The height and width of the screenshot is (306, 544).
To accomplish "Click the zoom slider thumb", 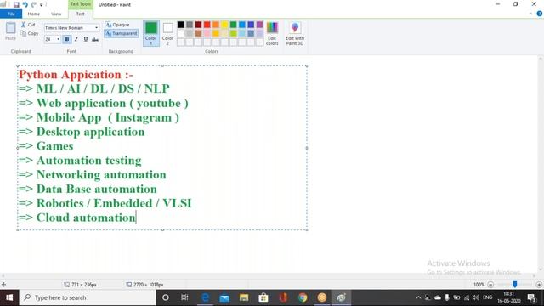I will 515,285.
